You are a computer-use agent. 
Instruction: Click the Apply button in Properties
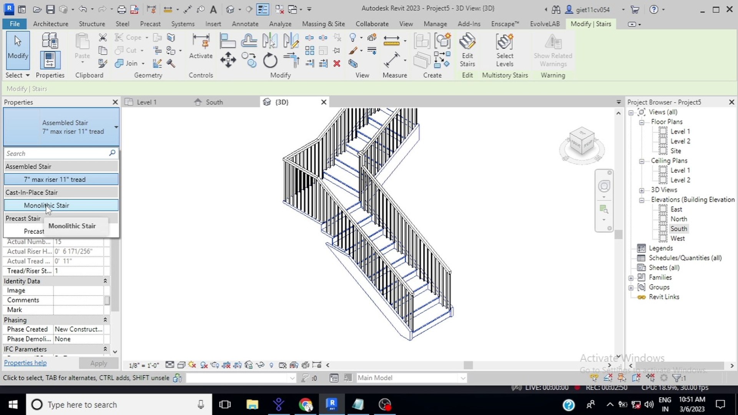(x=98, y=363)
